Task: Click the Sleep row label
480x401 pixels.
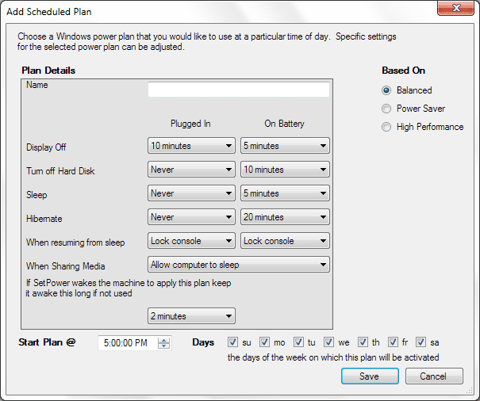Action: click(36, 195)
